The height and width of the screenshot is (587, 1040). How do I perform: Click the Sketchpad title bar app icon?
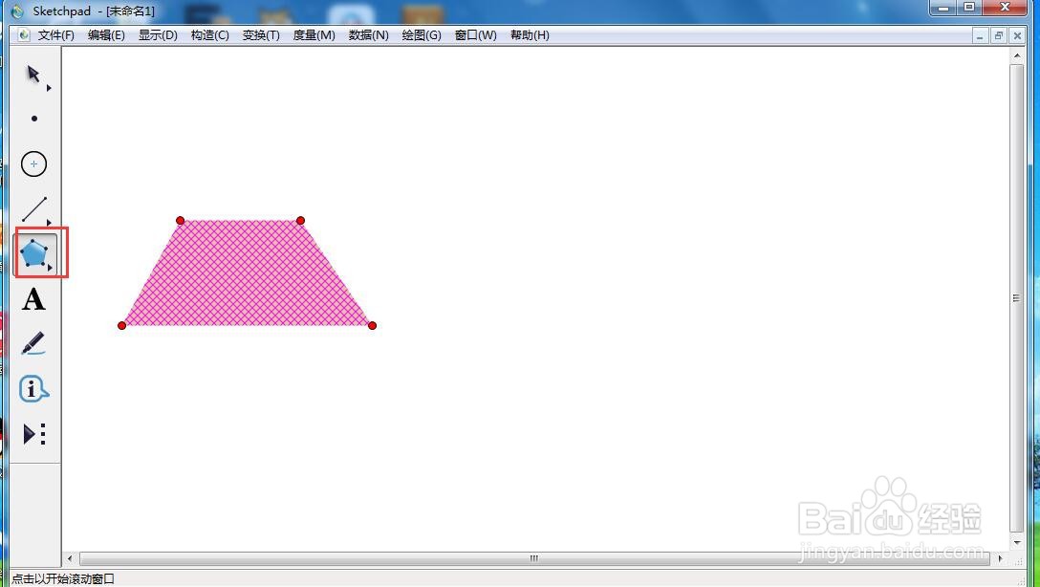[x=17, y=11]
